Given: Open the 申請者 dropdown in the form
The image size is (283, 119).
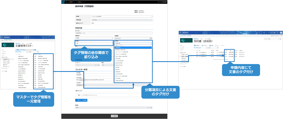Looking at the screenshot, I should [x=122, y=16].
